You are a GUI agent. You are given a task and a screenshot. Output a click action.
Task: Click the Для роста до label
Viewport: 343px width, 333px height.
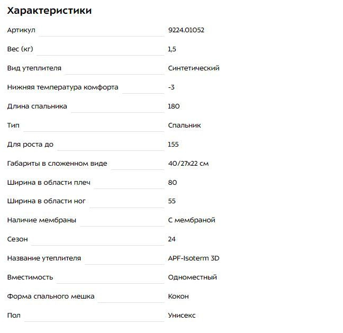pyautogui.click(x=30, y=145)
